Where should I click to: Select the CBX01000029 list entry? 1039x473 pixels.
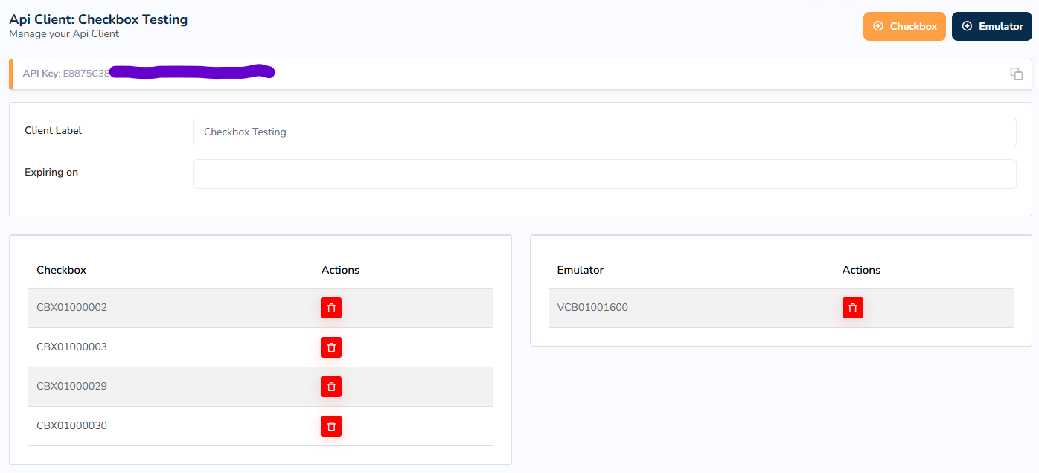tap(71, 387)
